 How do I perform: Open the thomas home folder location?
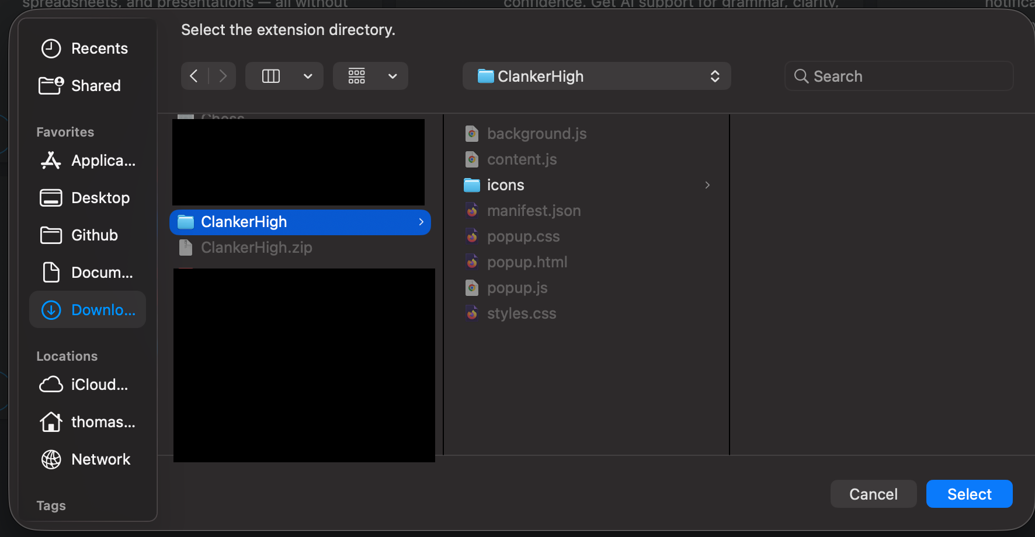point(88,422)
